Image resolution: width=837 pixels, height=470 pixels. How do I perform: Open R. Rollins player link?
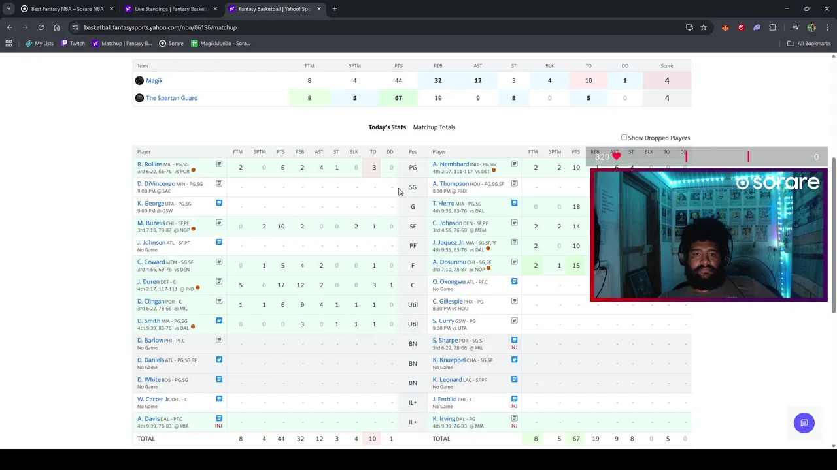point(150,164)
